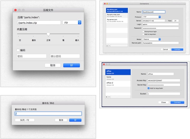The image size is (190, 139).
Task: Remove connection with Amazon S3 minus icon
Action: pyautogui.click(x=109, y=97)
